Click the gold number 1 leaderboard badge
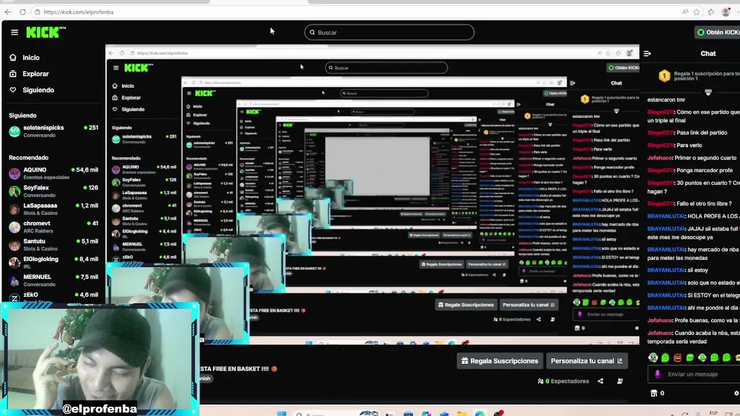Screen dimensions: 740x416 coord(664,76)
